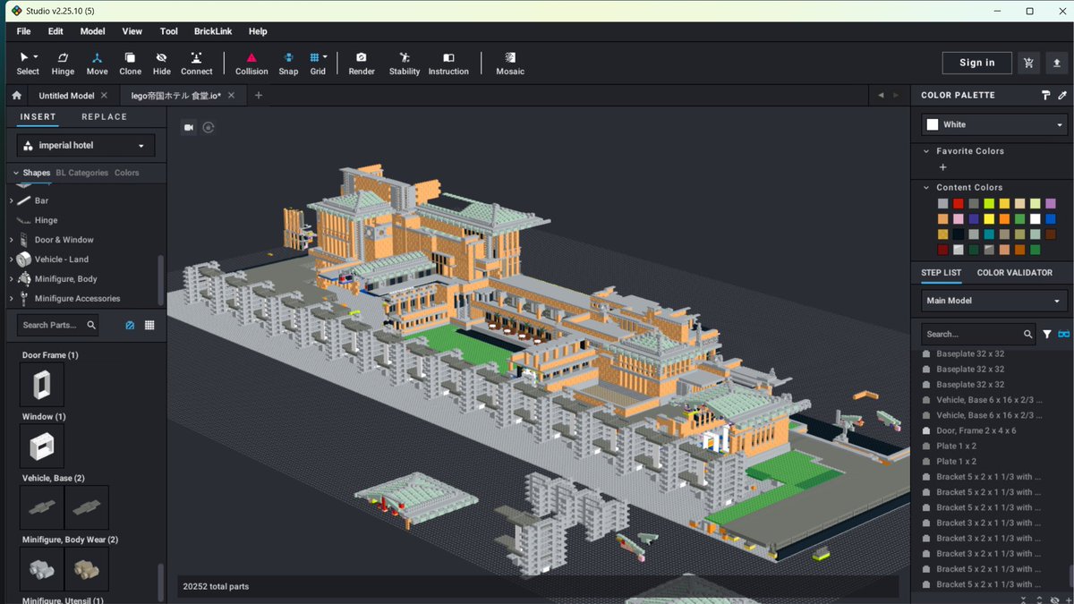
Task: Toggle the step view glasses icon
Action: pos(1064,334)
